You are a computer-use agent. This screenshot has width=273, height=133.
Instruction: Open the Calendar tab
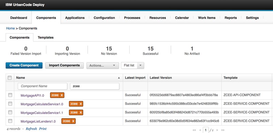182,18
